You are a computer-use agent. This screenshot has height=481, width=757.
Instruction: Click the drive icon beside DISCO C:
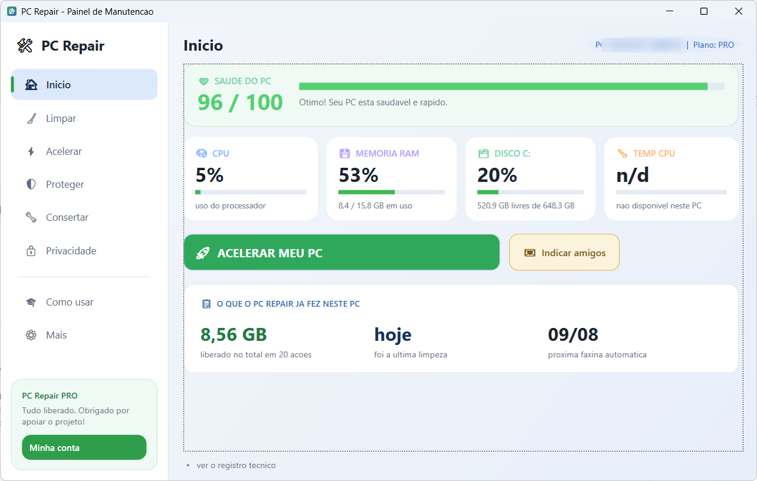click(x=483, y=154)
